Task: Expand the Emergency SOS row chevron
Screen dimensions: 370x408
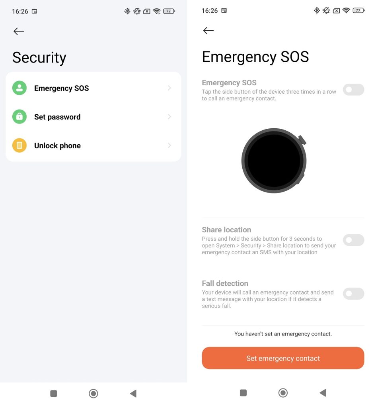Action: [x=169, y=88]
